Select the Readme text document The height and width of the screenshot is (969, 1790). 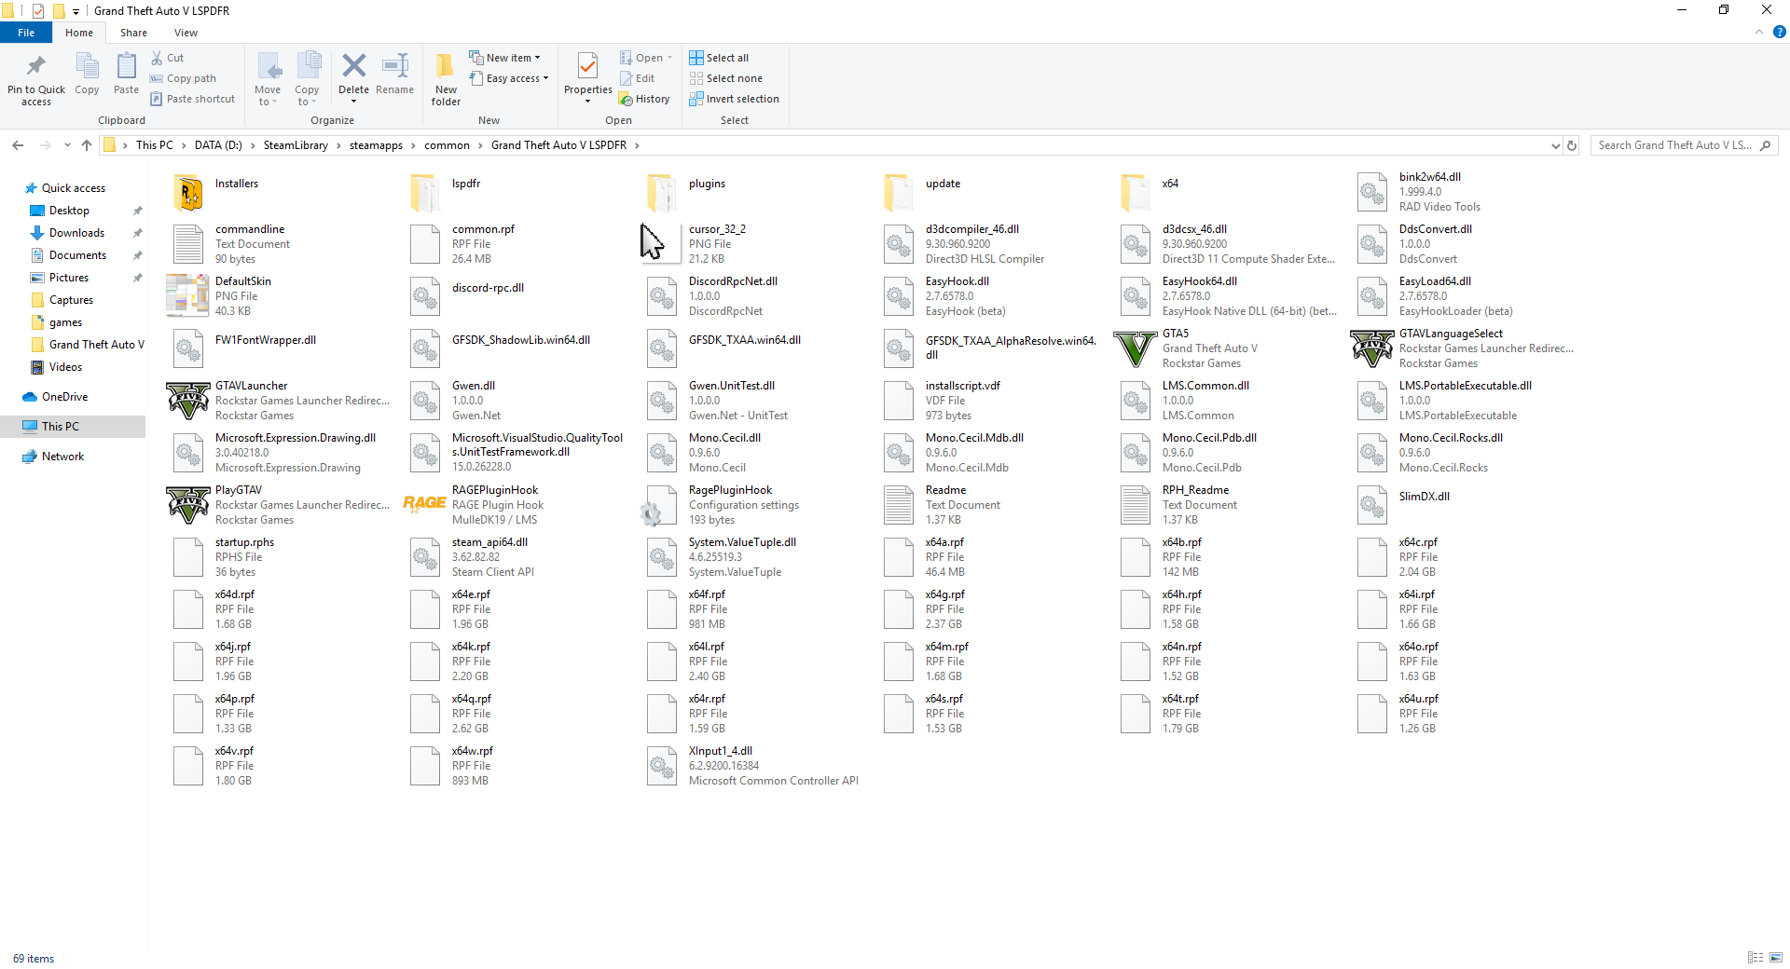click(x=943, y=505)
